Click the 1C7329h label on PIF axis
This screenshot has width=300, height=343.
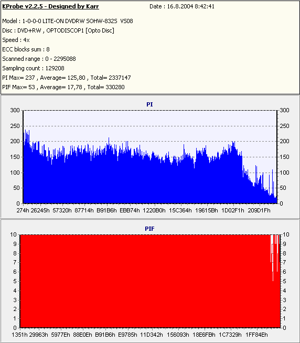point(230,335)
